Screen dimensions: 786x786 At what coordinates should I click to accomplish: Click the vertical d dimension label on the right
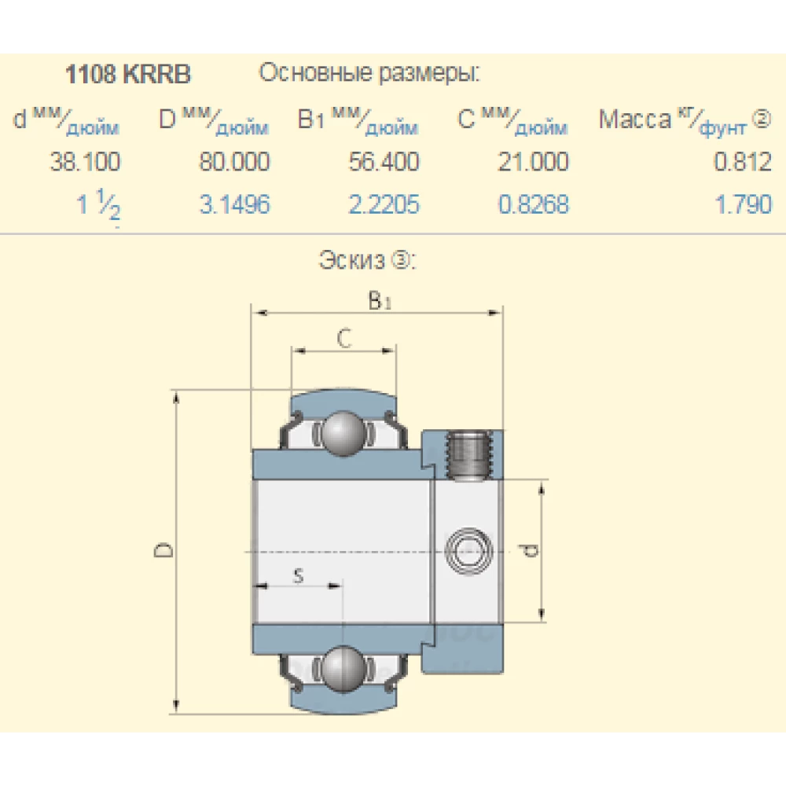tap(531, 551)
